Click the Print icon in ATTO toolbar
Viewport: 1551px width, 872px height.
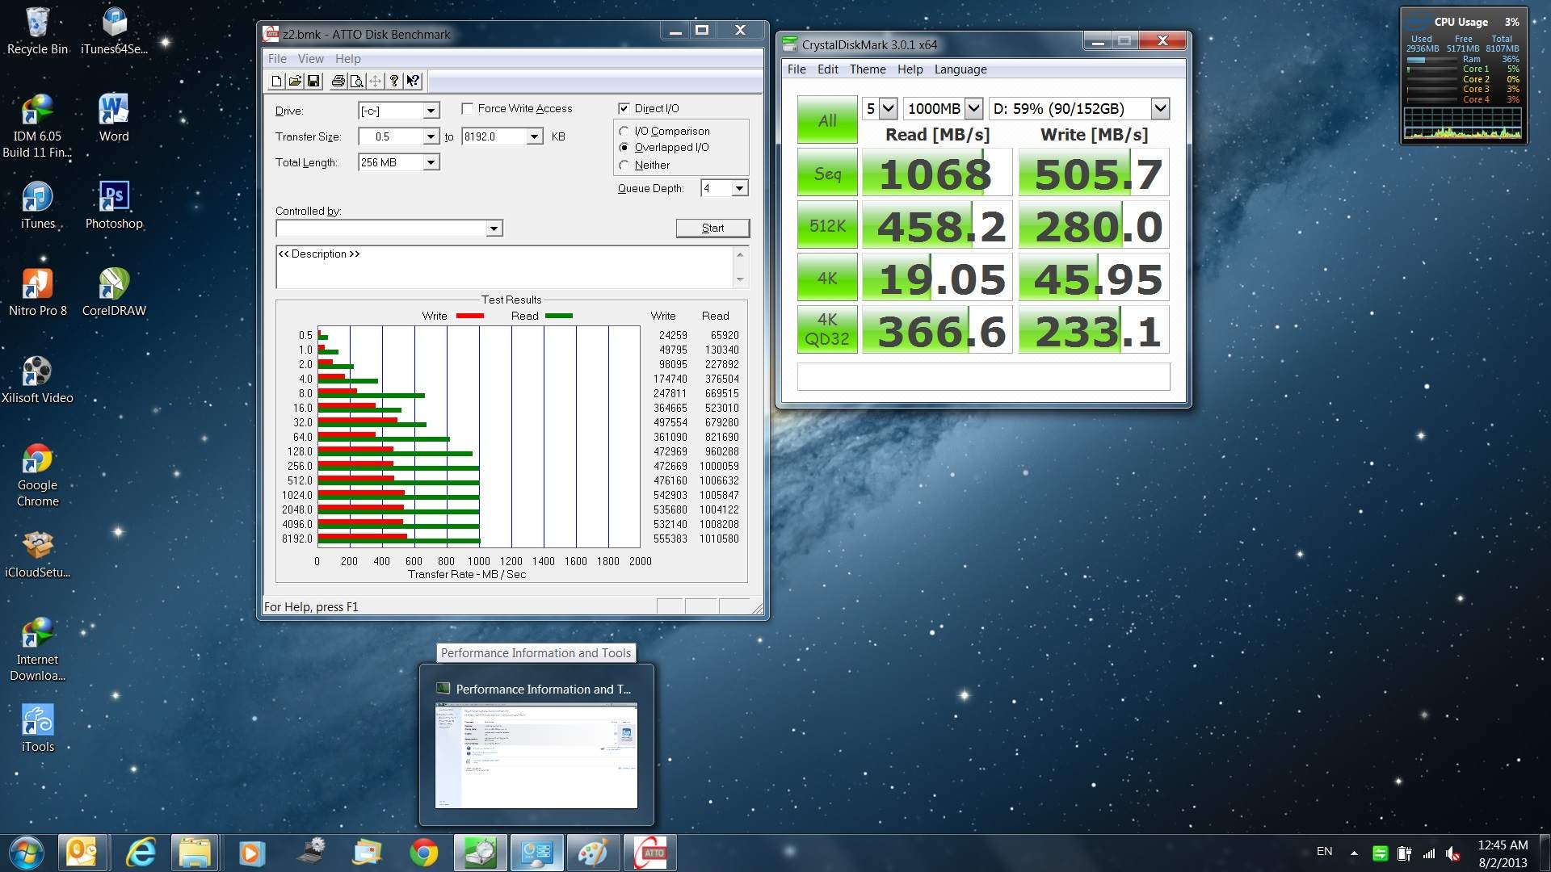click(x=338, y=81)
